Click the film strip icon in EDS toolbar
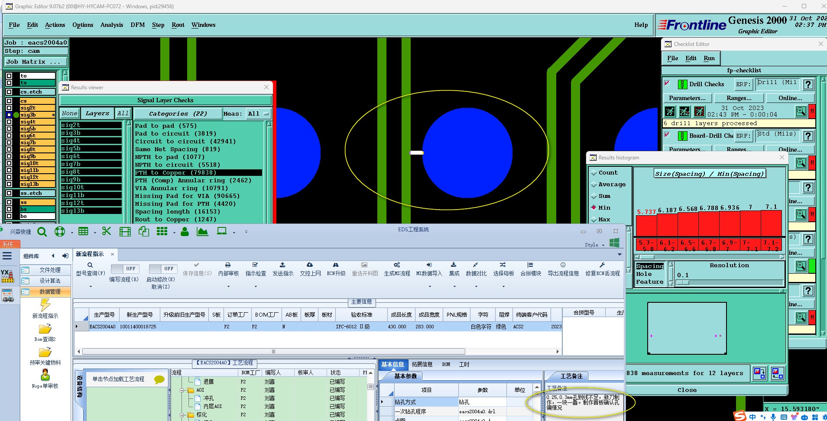The height and width of the screenshot is (421, 827). (125, 232)
